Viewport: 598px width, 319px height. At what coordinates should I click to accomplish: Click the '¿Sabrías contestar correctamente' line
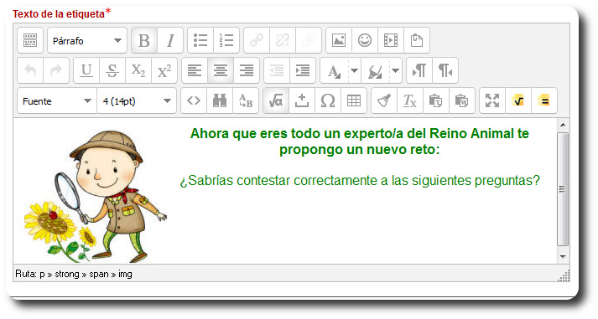pyautogui.click(x=360, y=180)
